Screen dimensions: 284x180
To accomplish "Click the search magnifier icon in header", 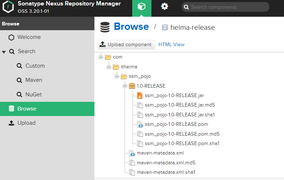I will (x=186, y=7).
